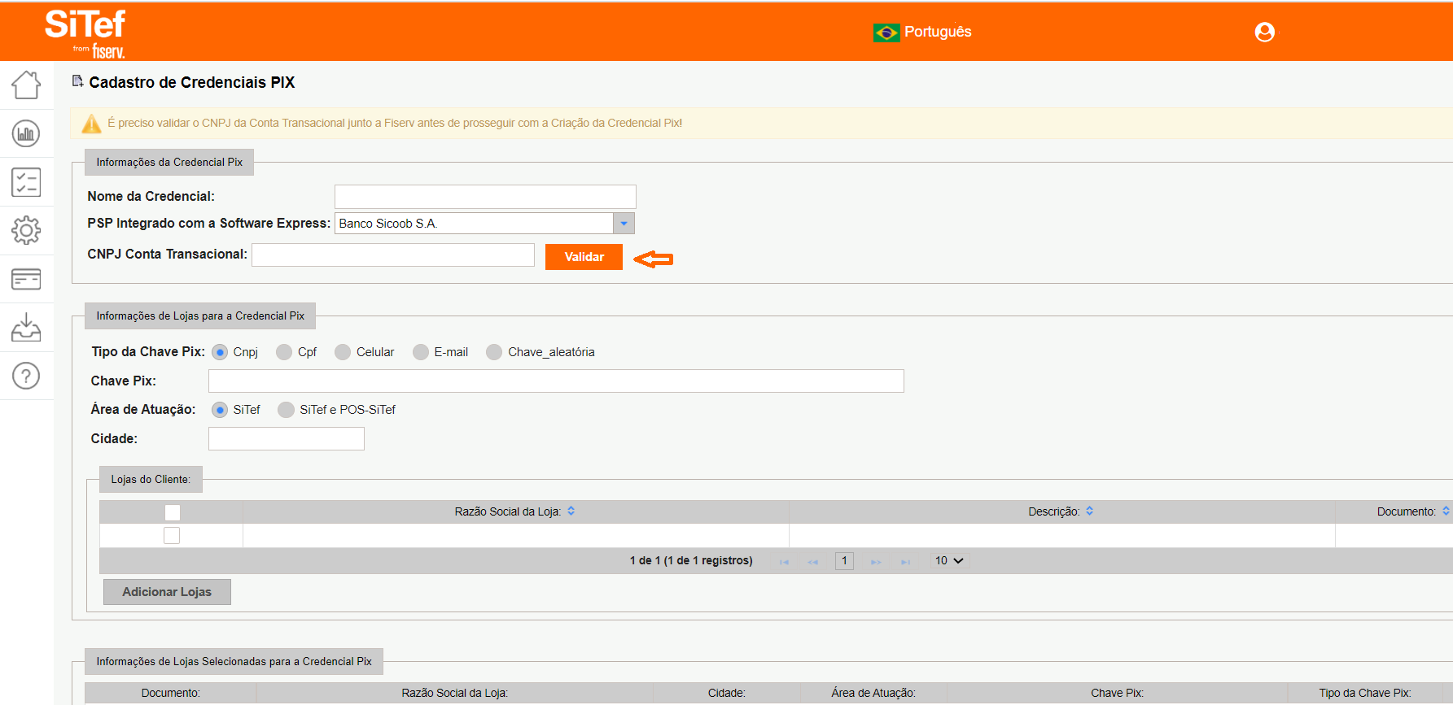Screen dimensions: 1453x705
Task: Click Informações de Lojas para a Credencial Pix label
Action: [x=200, y=316]
